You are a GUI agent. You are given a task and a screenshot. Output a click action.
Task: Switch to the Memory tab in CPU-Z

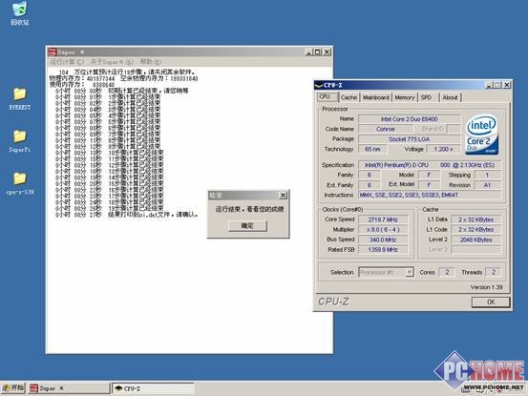click(405, 97)
